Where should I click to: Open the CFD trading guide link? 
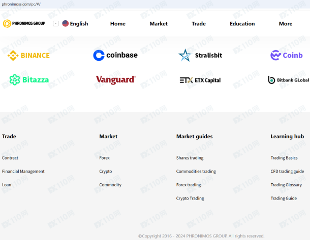tap(287, 171)
